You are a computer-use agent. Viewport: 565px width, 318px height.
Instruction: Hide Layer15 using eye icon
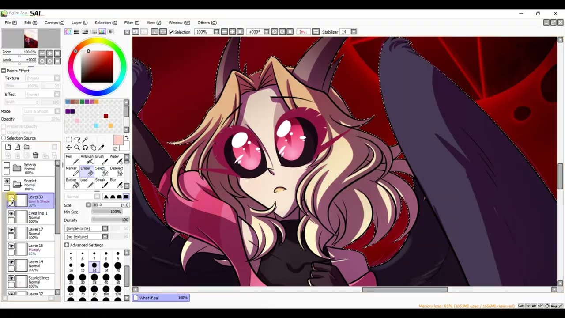11,246
